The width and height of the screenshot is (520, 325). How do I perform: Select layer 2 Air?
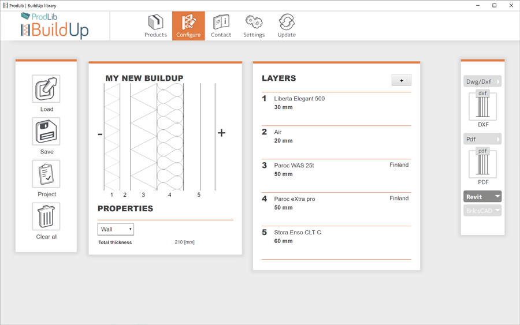(x=336, y=142)
